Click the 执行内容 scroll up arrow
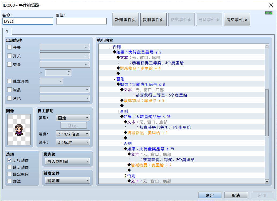Image resolution: width=277 pixels, height=201 pixels. (x=267, y=46)
